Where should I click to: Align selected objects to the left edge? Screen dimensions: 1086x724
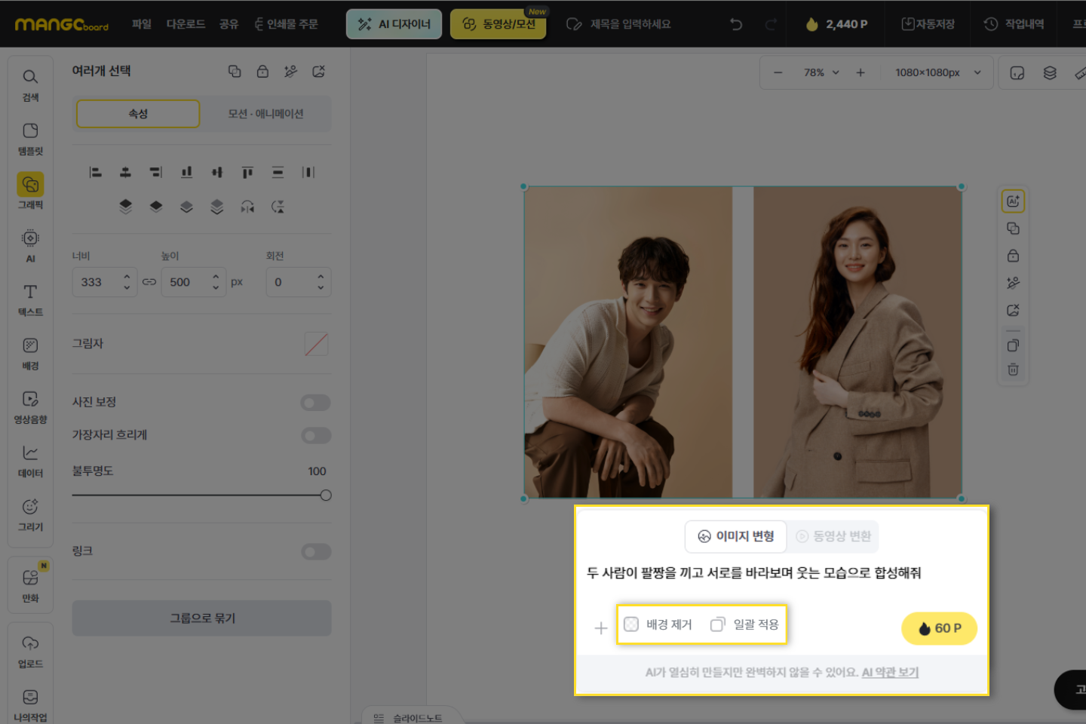point(95,173)
